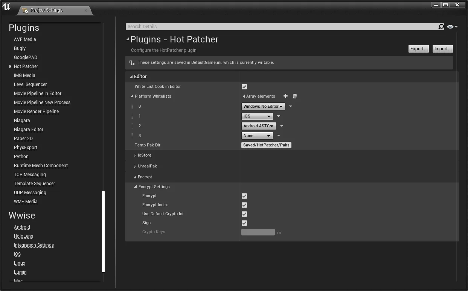The image size is (468, 291).
Task: Select Niagara Editor in Plugins list
Action: click(x=29, y=130)
